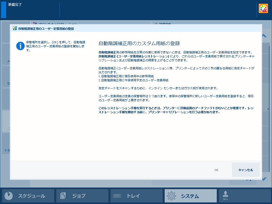Click the sentence about インライン センサー scanning
The height and width of the screenshot is (204, 272).
pos(158,88)
